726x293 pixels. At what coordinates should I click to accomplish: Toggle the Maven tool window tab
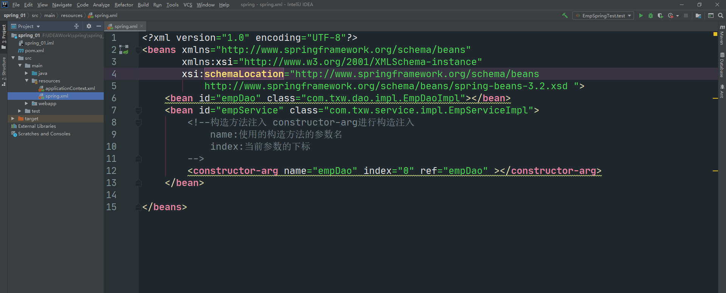[x=722, y=35]
